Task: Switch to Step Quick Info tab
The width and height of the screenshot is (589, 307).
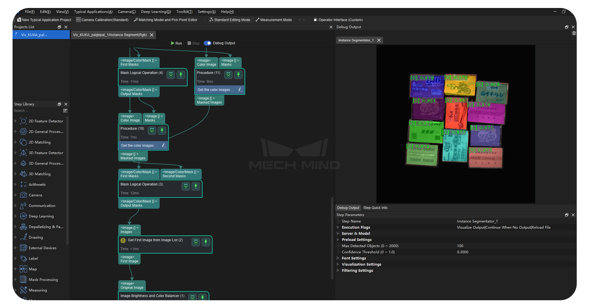Action: (x=375, y=208)
